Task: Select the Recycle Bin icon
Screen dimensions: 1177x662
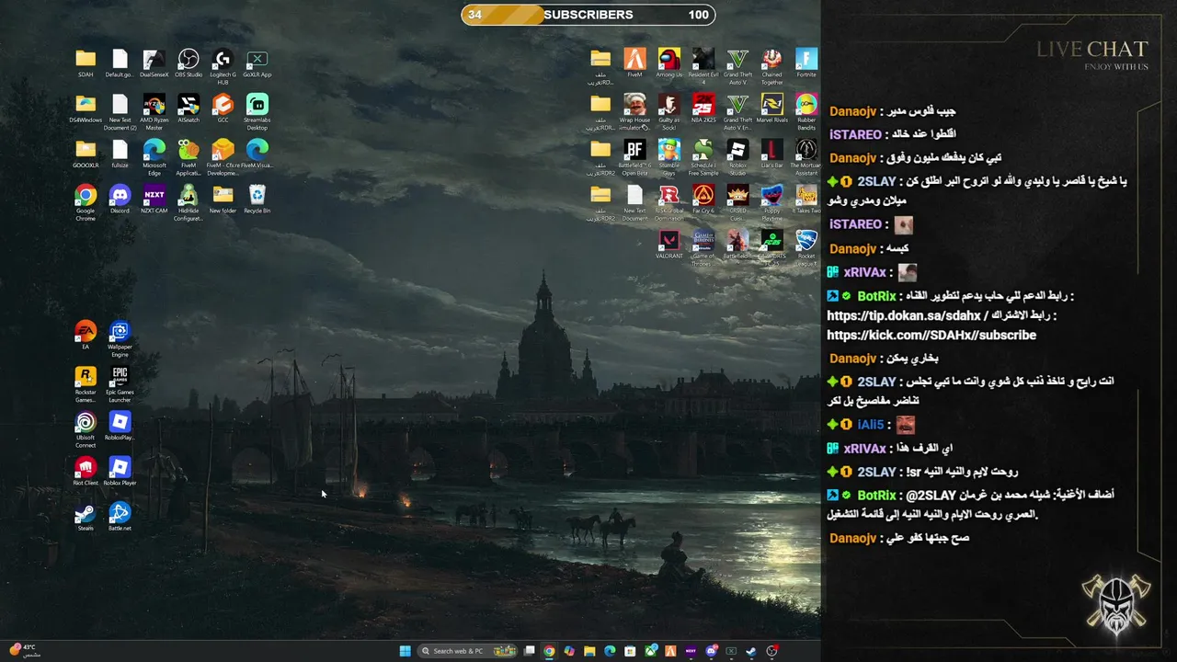Action: [257, 199]
